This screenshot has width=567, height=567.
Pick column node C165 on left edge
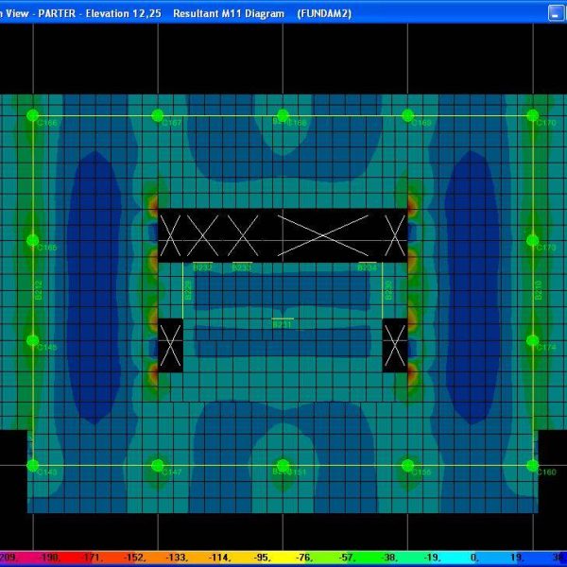(x=33, y=240)
